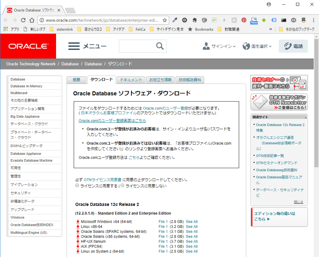Screen dimensions: 319x257
Task: Click the Oracle logo
Action: pyautogui.click(x=28, y=46)
